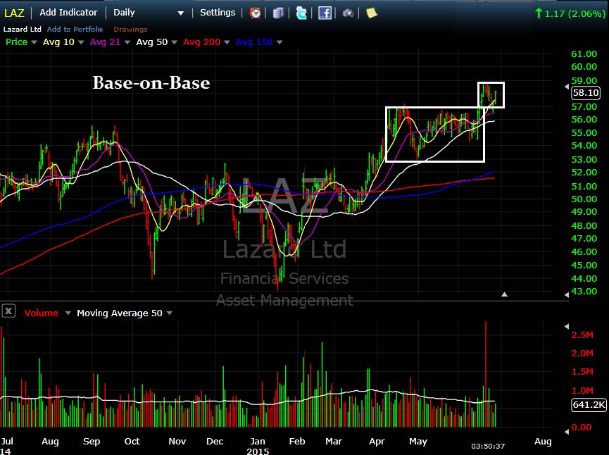609x455 pixels.
Task: Open the Add Indicator menu
Action: (x=68, y=13)
